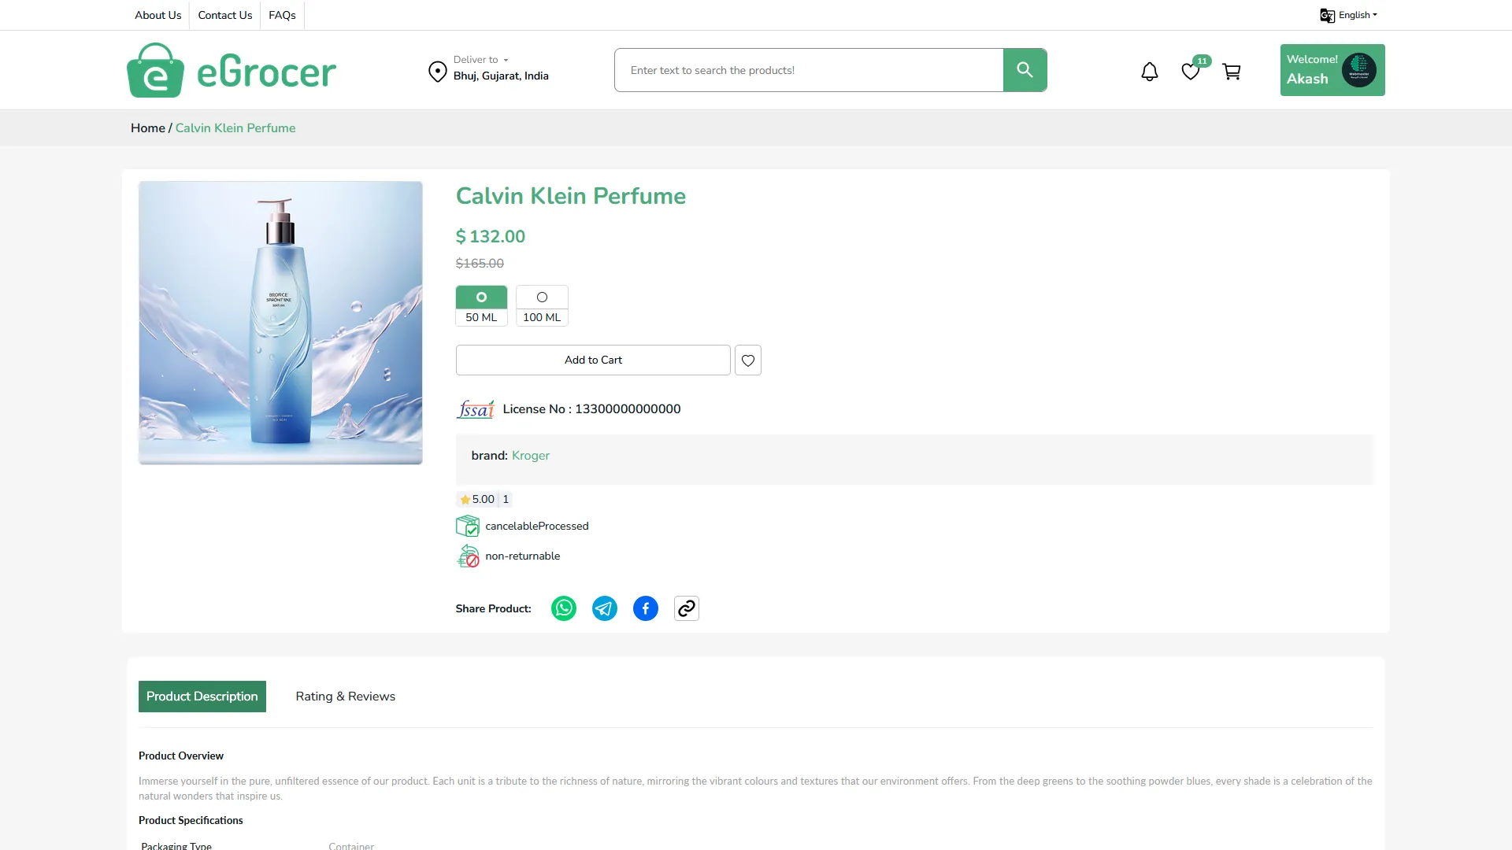The height and width of the screenshot is (850, 1512).
Task: Share product via Facebook
Action: pos(646,608)
